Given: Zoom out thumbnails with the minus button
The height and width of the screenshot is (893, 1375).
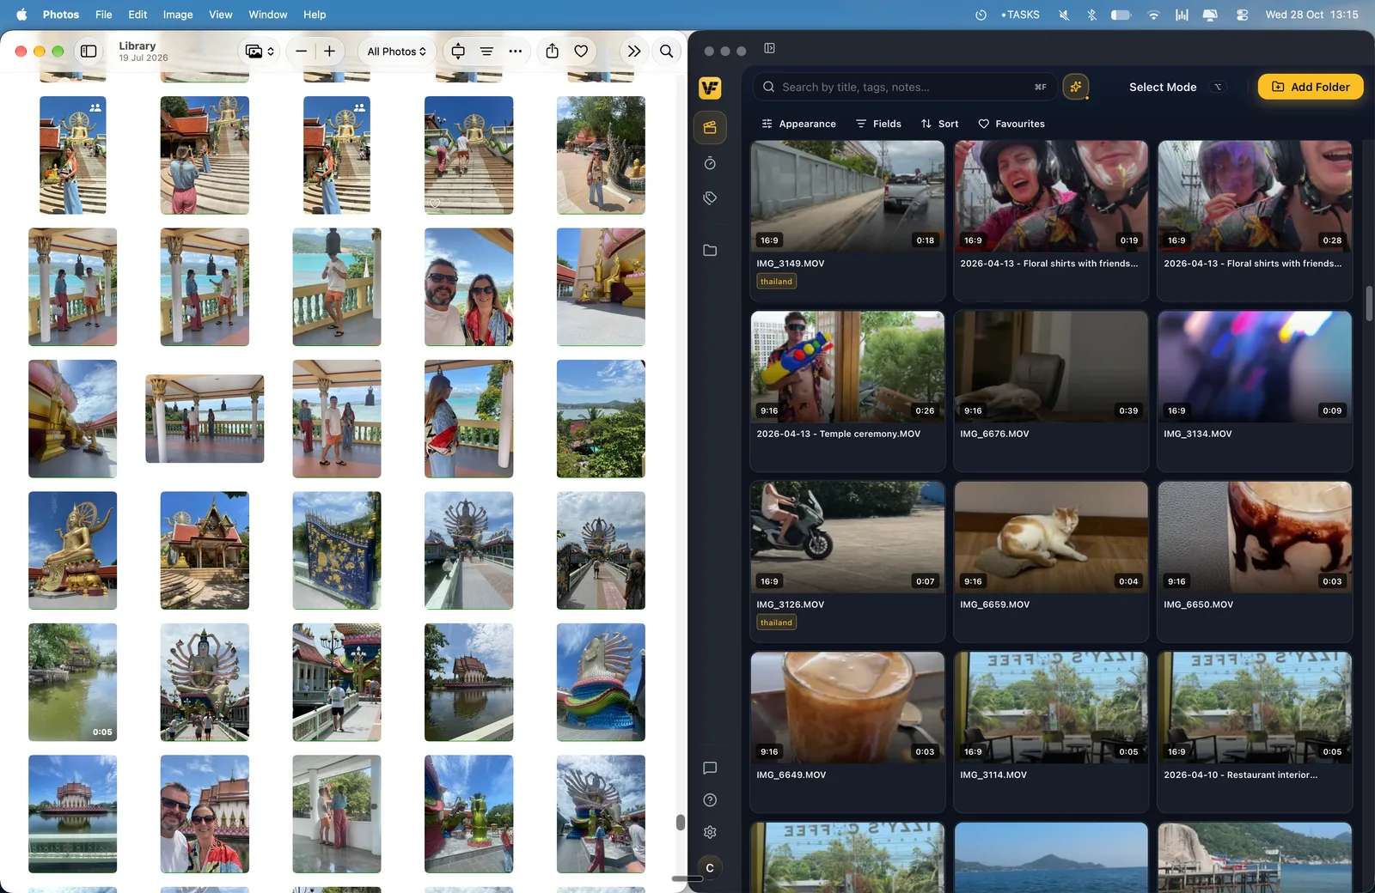Looking at the screenshot, I should pos(301,52).
